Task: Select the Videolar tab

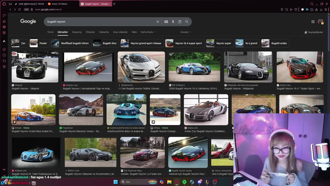Action: 90,32
